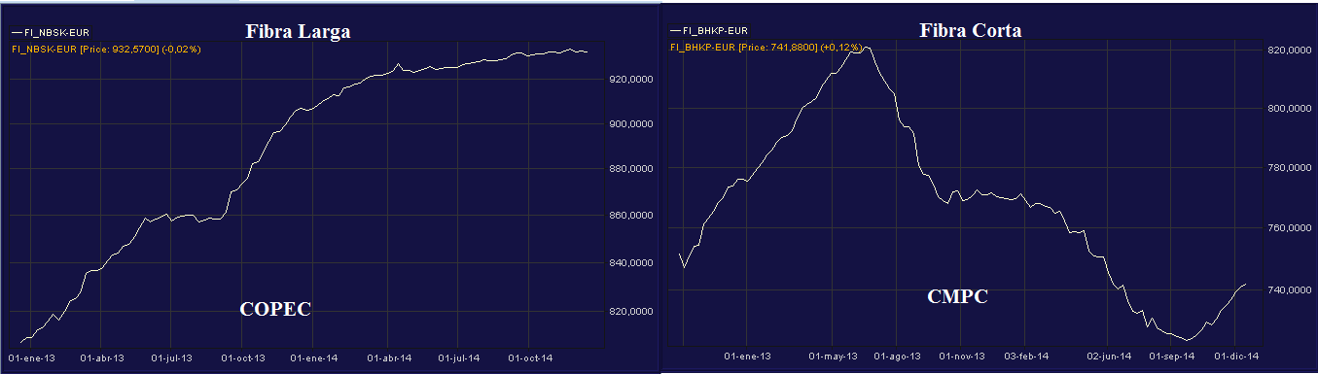Click the CMPC label on right chart
Viewport: 1318px width, 374px height.
[x=958, y=297]
